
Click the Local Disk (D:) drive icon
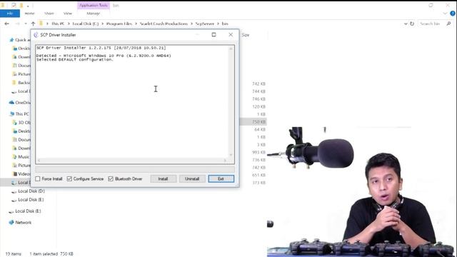tap(14, 191)
